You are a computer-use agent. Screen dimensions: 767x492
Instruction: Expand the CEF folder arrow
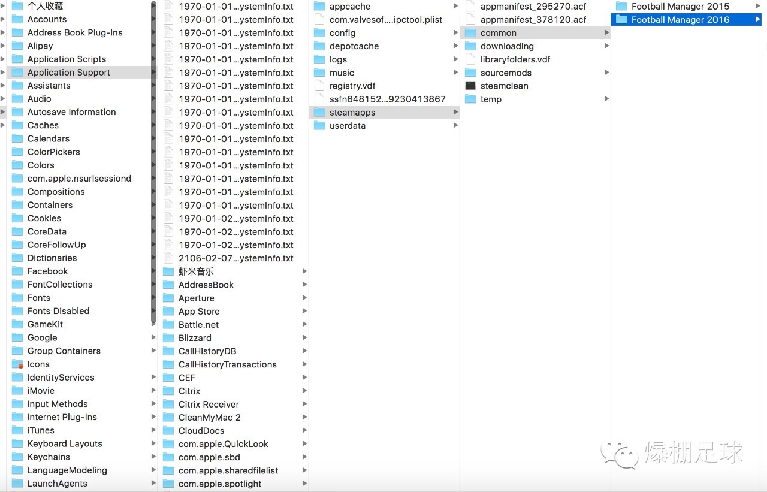(x=304, y=378)
